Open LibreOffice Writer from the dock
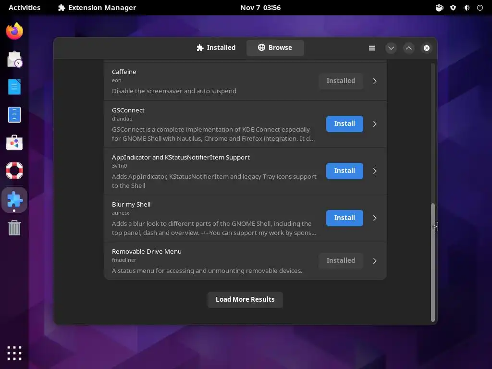This screenshot has width=492, height=369. coord(14,87)
